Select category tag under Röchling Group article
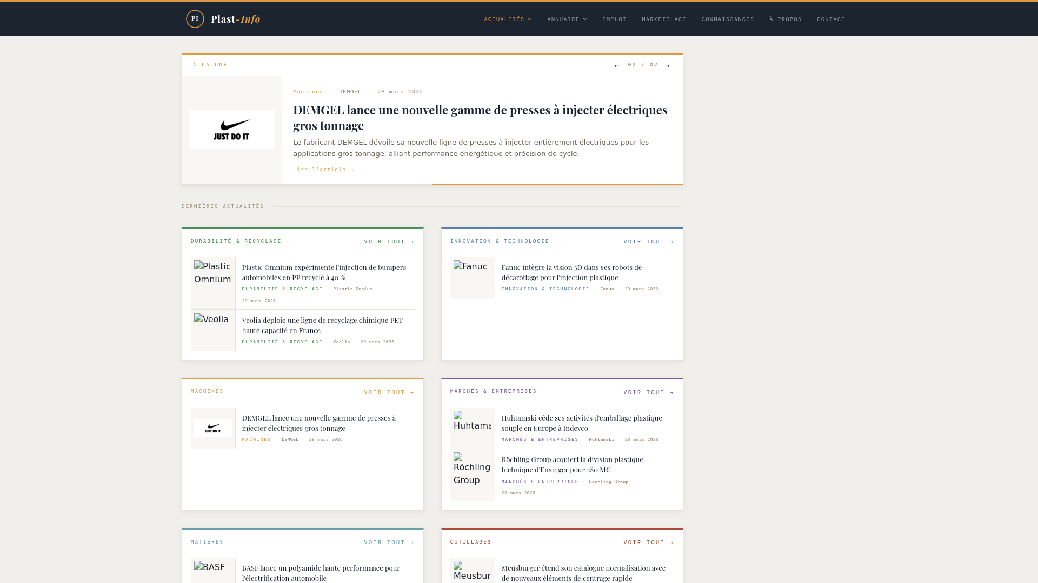Screen dimensions: 1038x583 [540, 482]
